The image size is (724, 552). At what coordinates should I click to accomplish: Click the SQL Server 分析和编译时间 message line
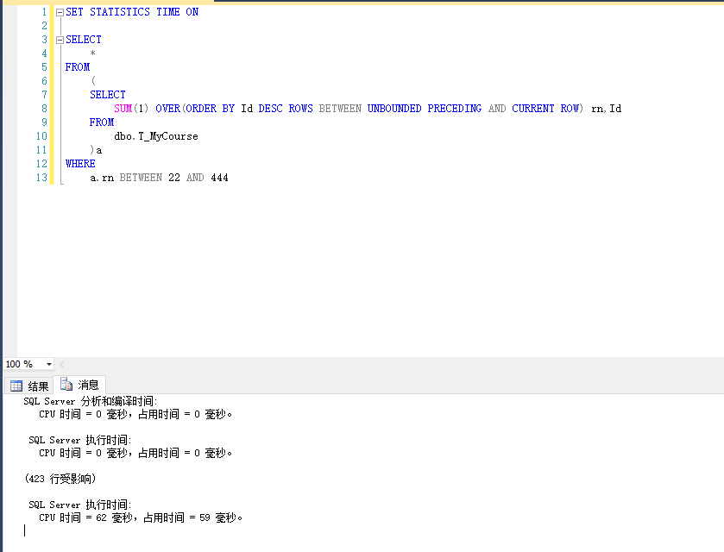tap(90, 401)
